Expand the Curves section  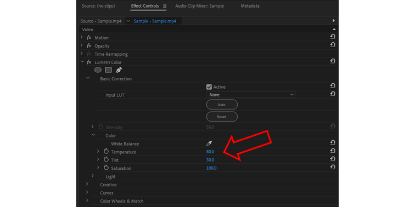coord(87,192)
